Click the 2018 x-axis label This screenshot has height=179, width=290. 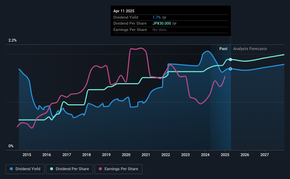coord(87,155)
